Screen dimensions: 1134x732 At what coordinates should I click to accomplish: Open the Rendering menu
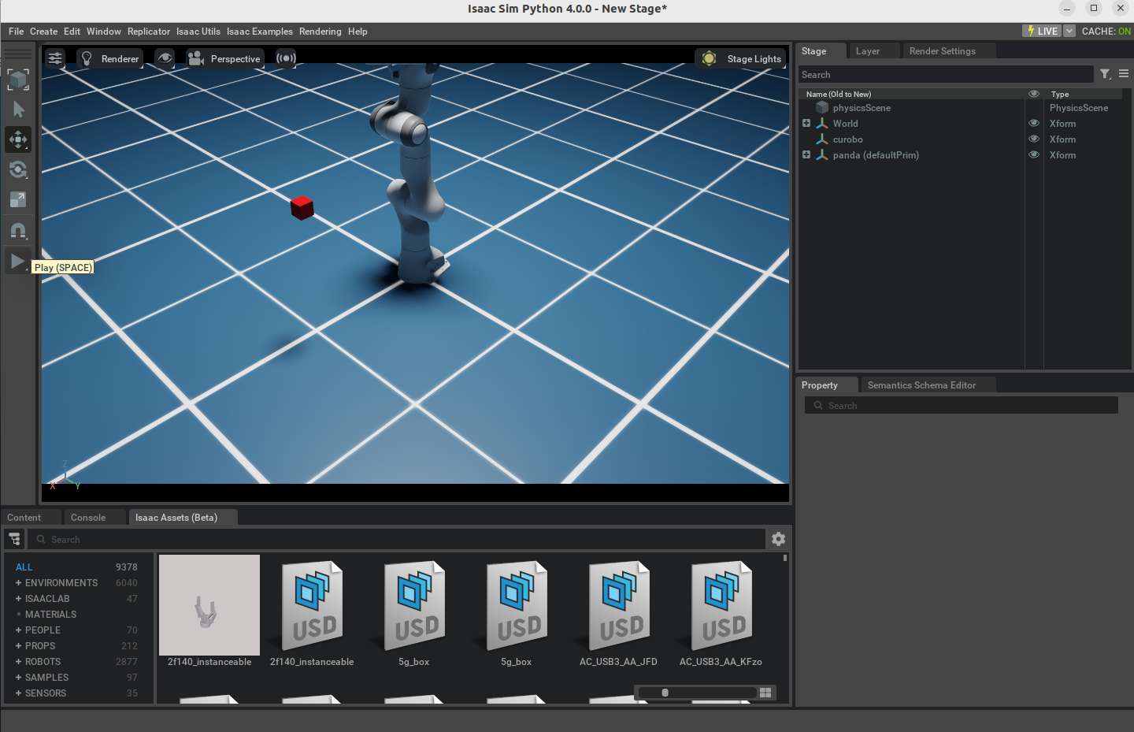click(x=321, y=32)
